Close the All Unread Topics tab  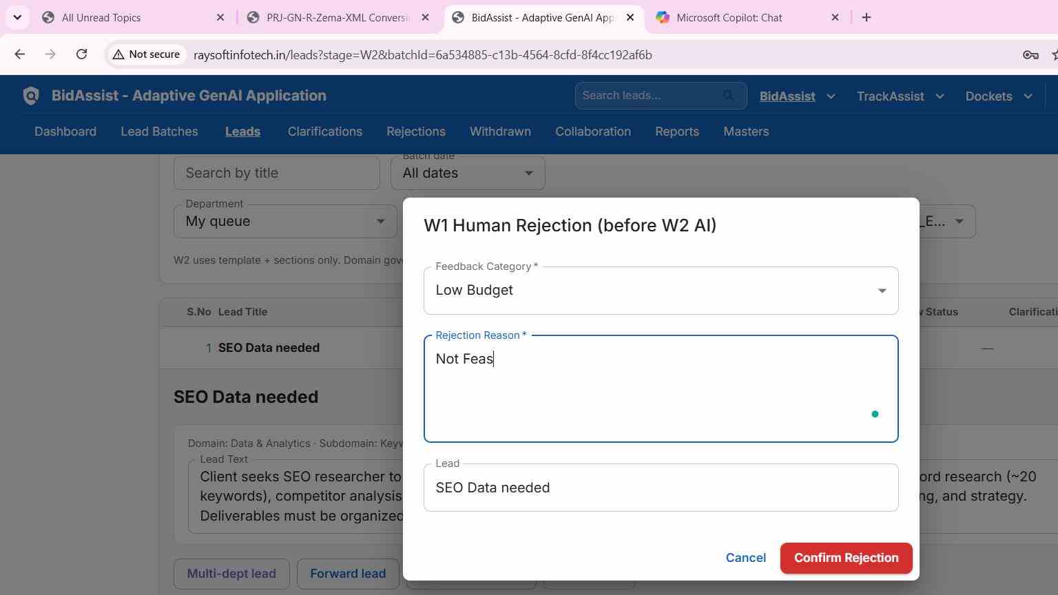point(220,17)
